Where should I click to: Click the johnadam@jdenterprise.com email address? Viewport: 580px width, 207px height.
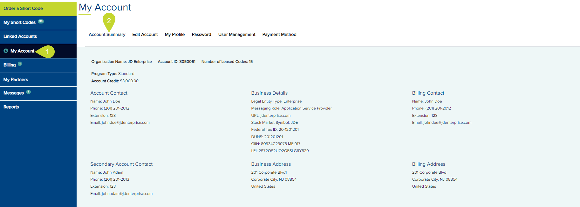click(x=127, y=194)
